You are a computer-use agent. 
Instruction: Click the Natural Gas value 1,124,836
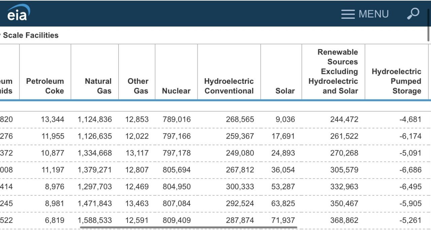pos(95,119)
